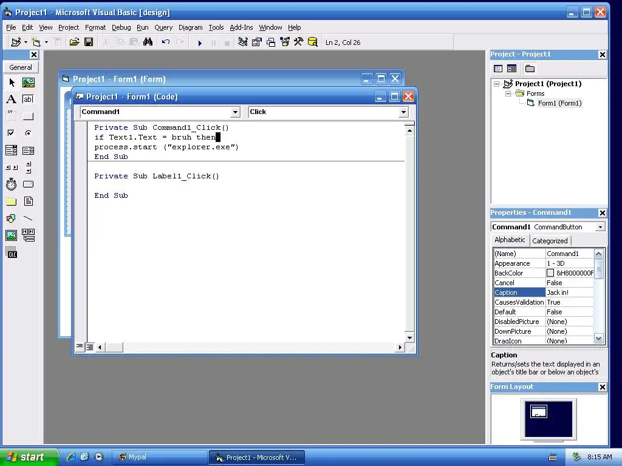
Task: Open the Properties object selector dropdown
Action: (600, 227)
